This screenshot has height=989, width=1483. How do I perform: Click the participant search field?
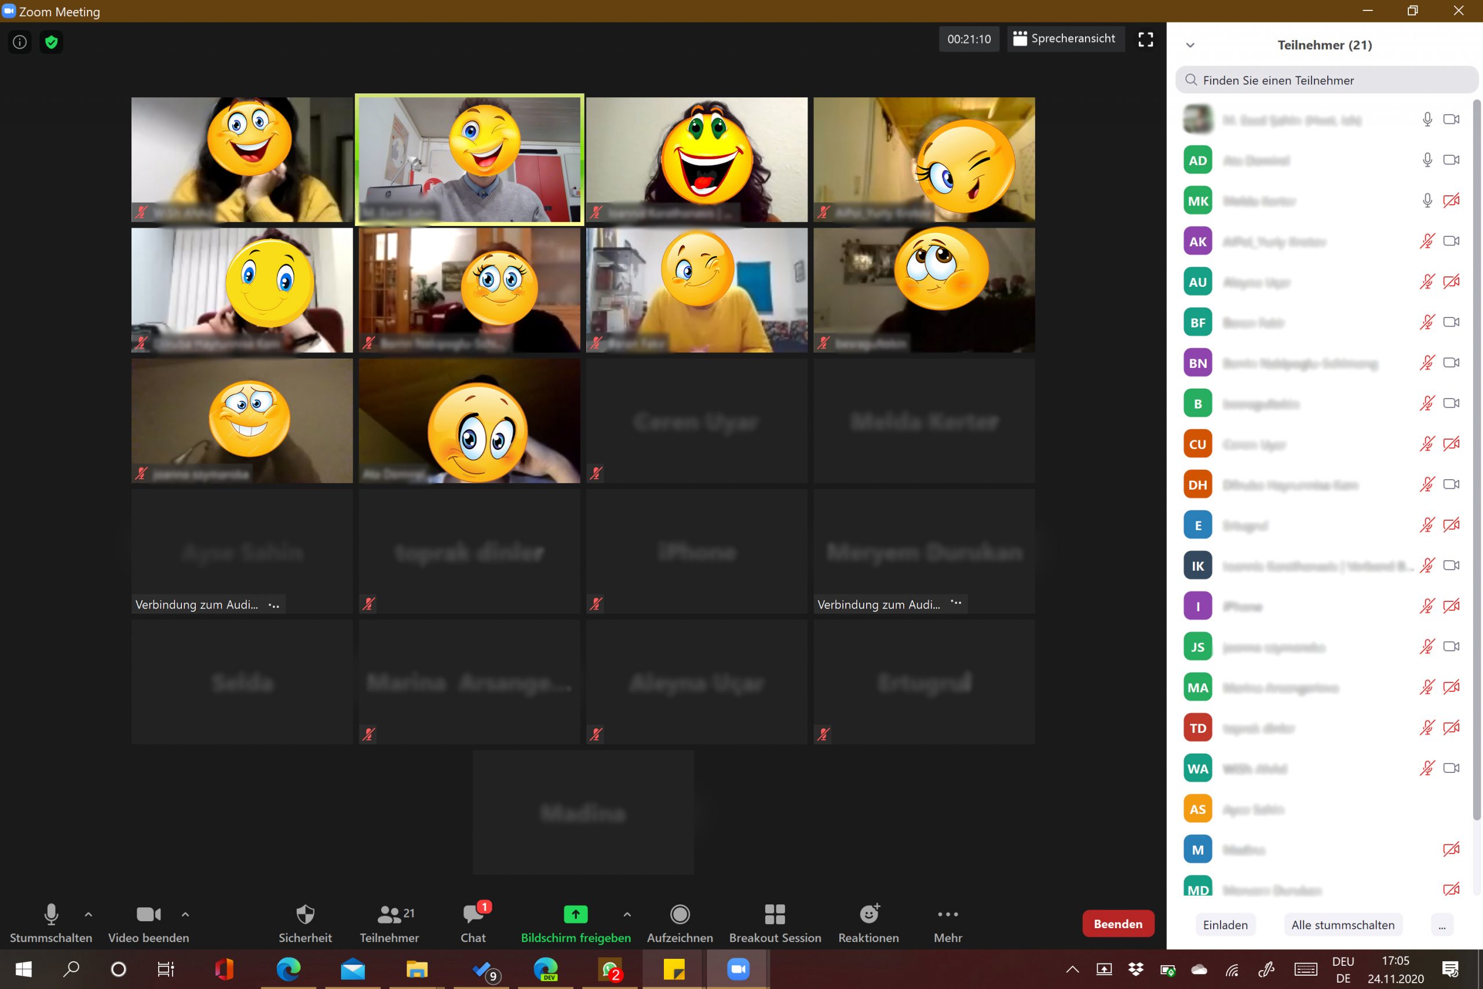[x=1324, y=80]
